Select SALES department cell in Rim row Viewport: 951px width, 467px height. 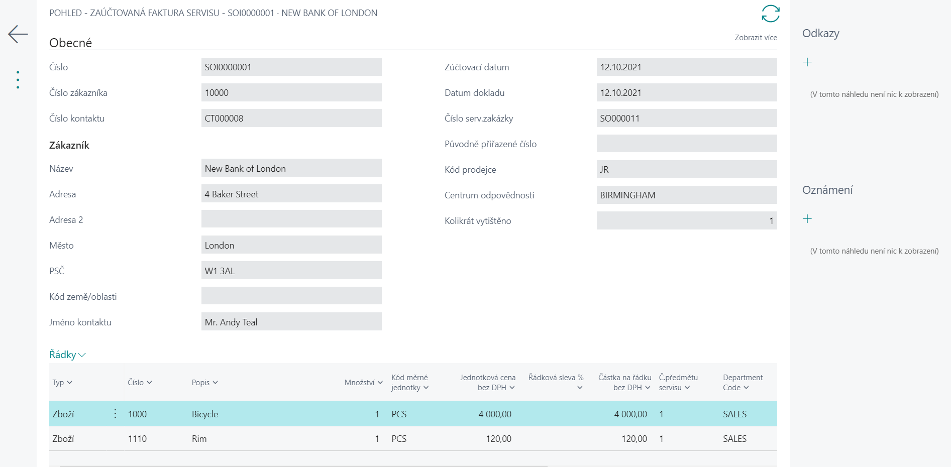pyautogui.click(x=734, y=438)
